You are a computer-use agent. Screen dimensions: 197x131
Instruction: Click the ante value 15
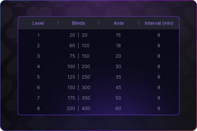[118, 35]
